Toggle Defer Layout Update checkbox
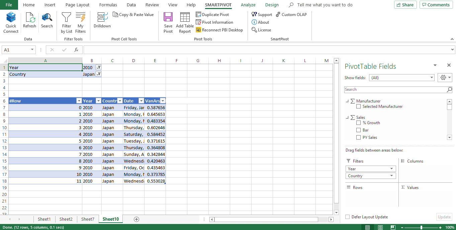The height and width of the screenshot is (230, 456). (x=348, y=217)
